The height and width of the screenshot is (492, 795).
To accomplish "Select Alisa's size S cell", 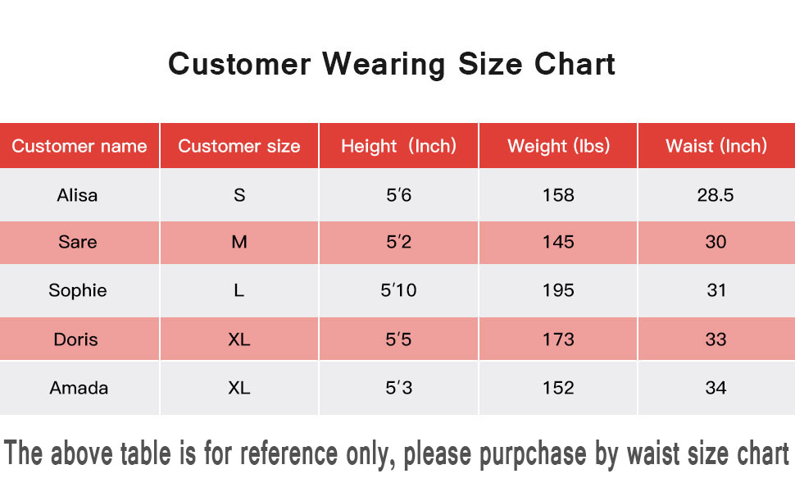I will tap(239, 195).
